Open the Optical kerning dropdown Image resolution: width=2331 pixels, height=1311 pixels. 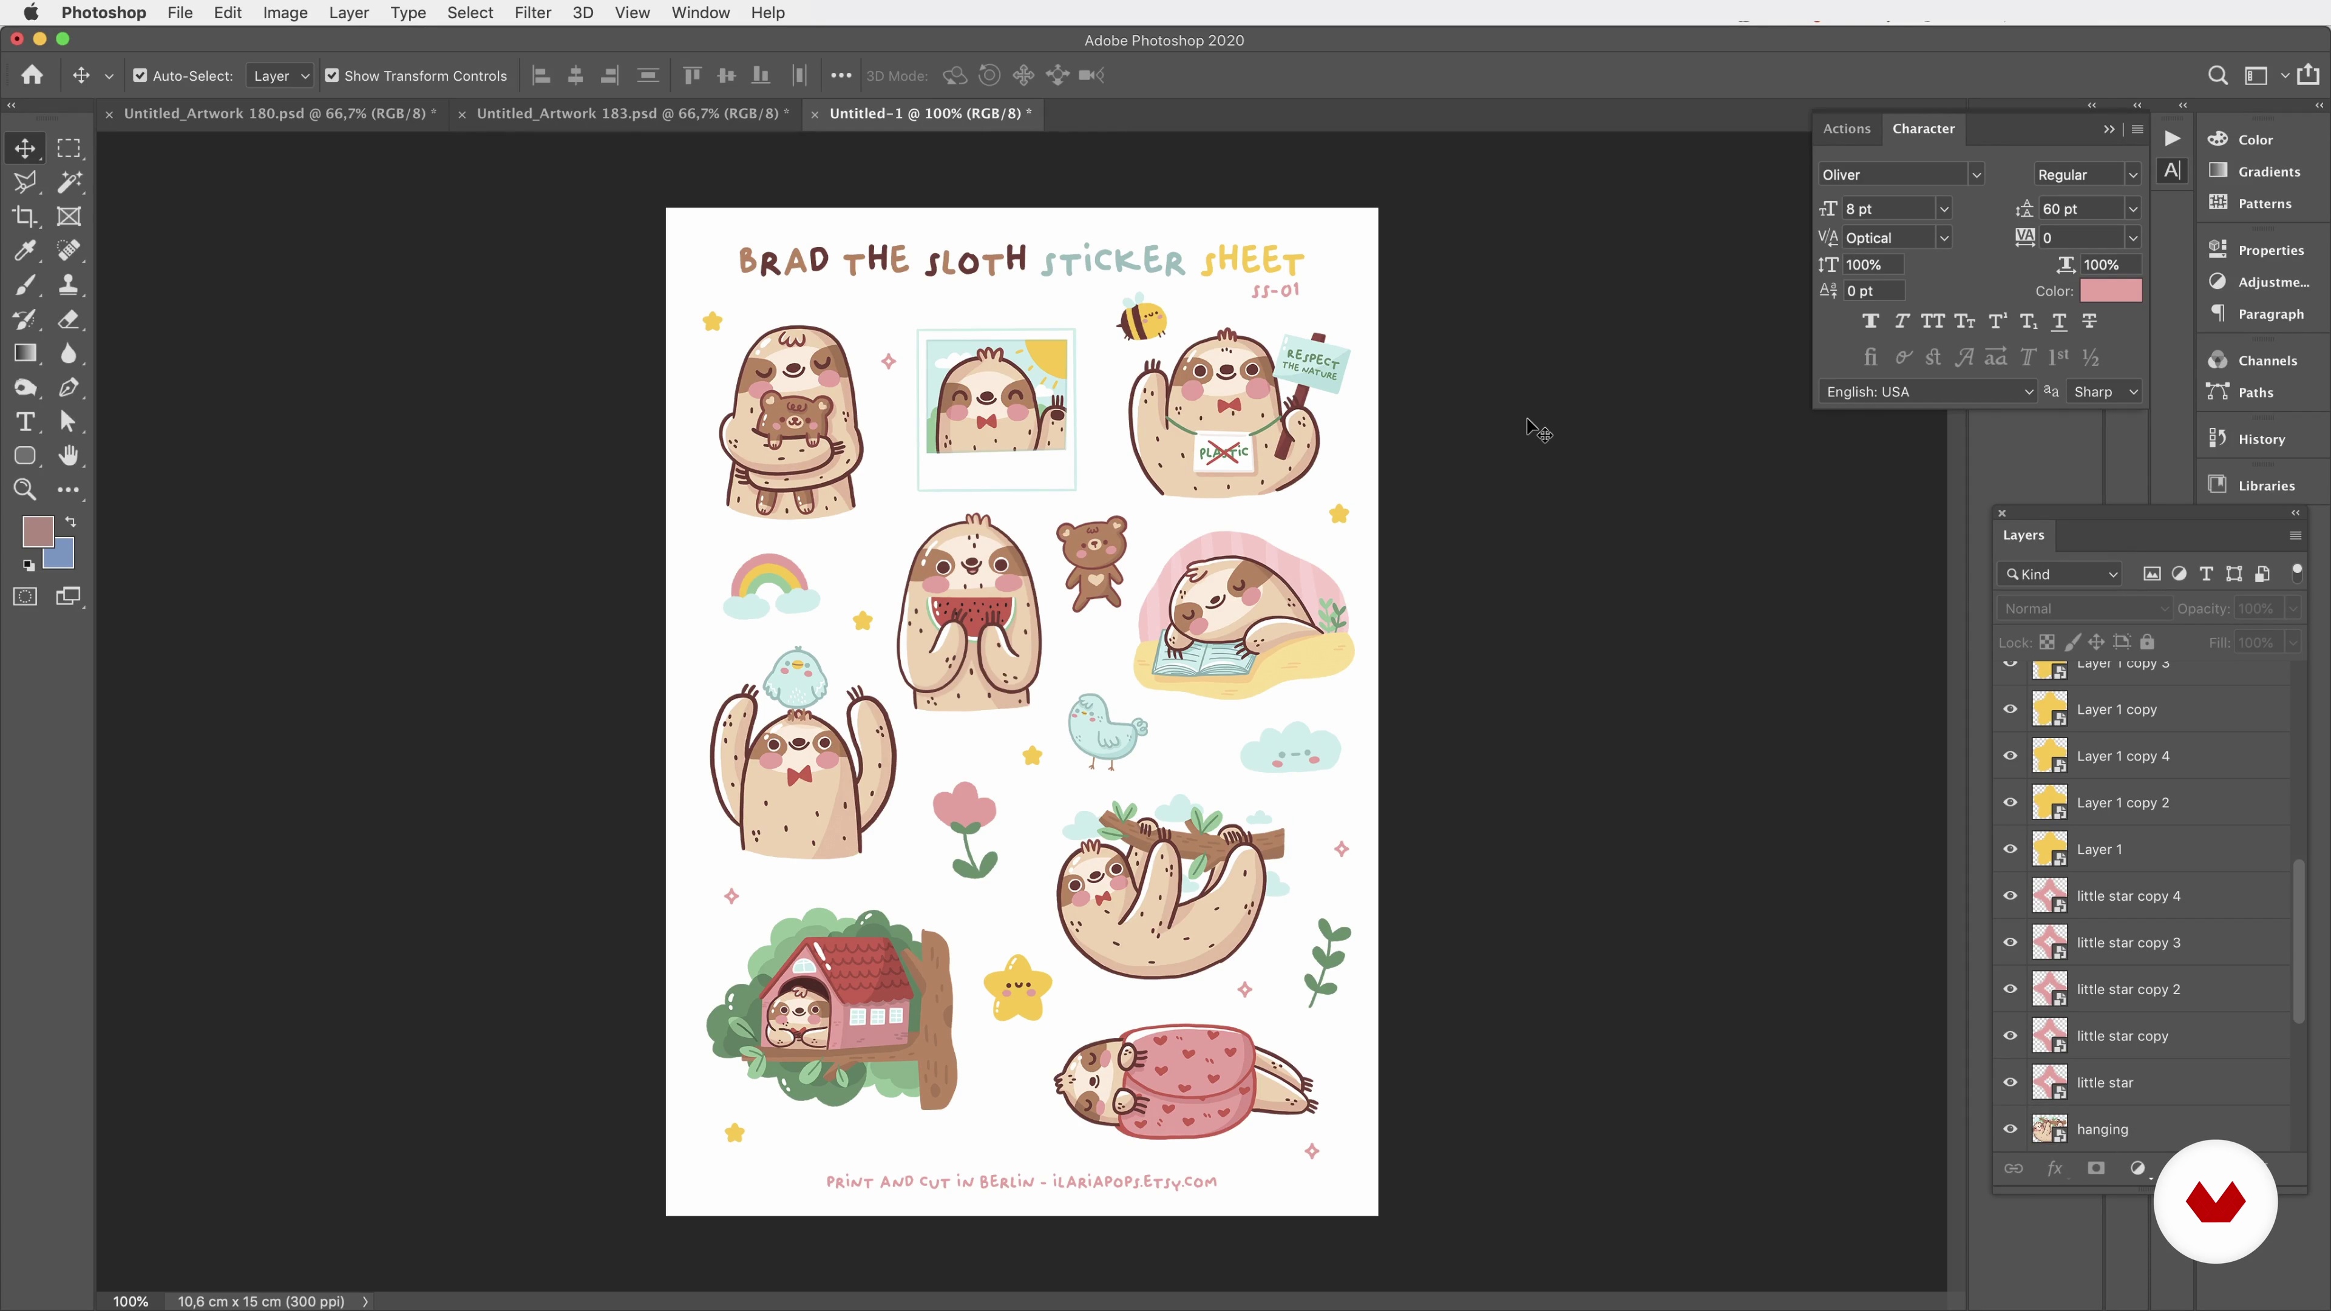coord(1942,238)
